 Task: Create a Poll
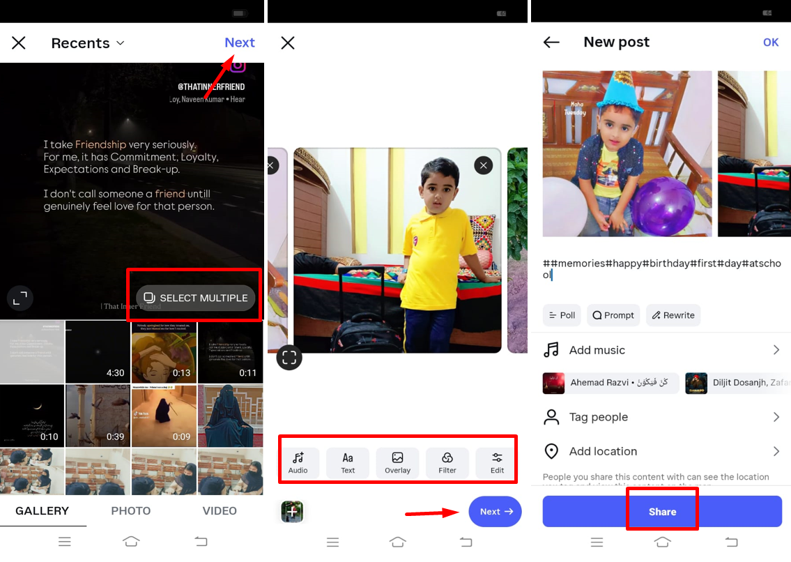point(562,315)
